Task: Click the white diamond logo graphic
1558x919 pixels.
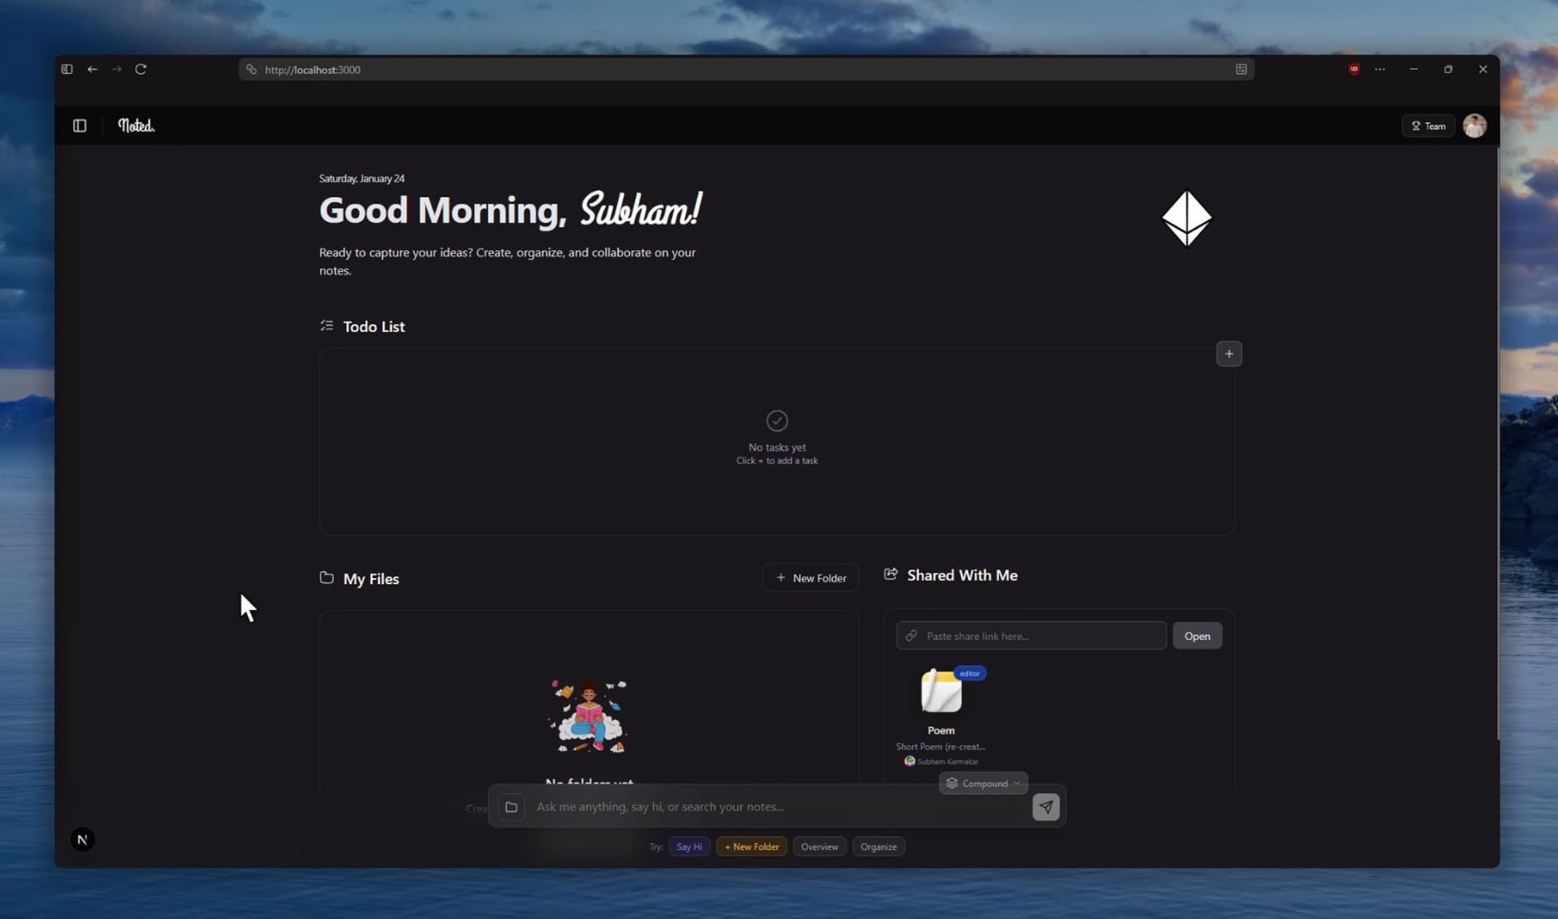Action: click(x=1186, y=217)
